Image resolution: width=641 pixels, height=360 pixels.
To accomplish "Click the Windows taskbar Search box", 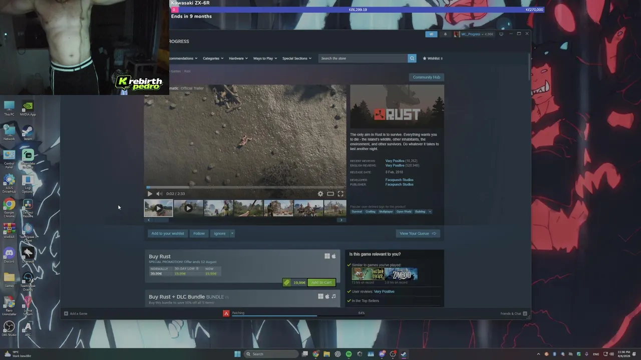I will click(271, 354).
